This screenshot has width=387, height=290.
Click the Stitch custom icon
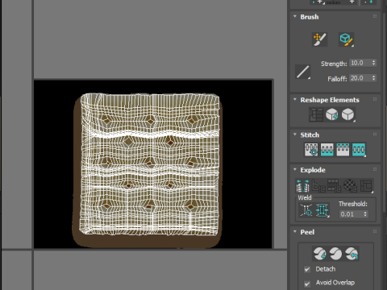(x=359, y=150)
